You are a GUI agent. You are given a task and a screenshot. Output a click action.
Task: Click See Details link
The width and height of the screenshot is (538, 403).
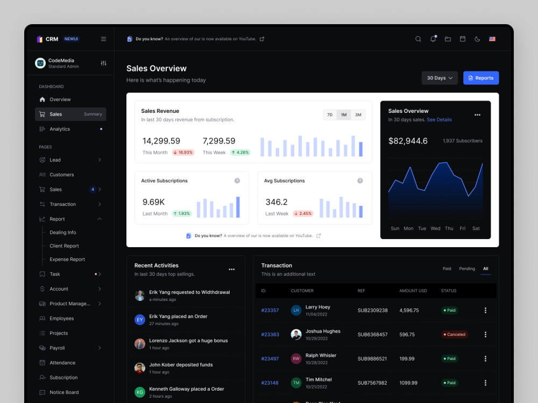(x=439, y=120)
